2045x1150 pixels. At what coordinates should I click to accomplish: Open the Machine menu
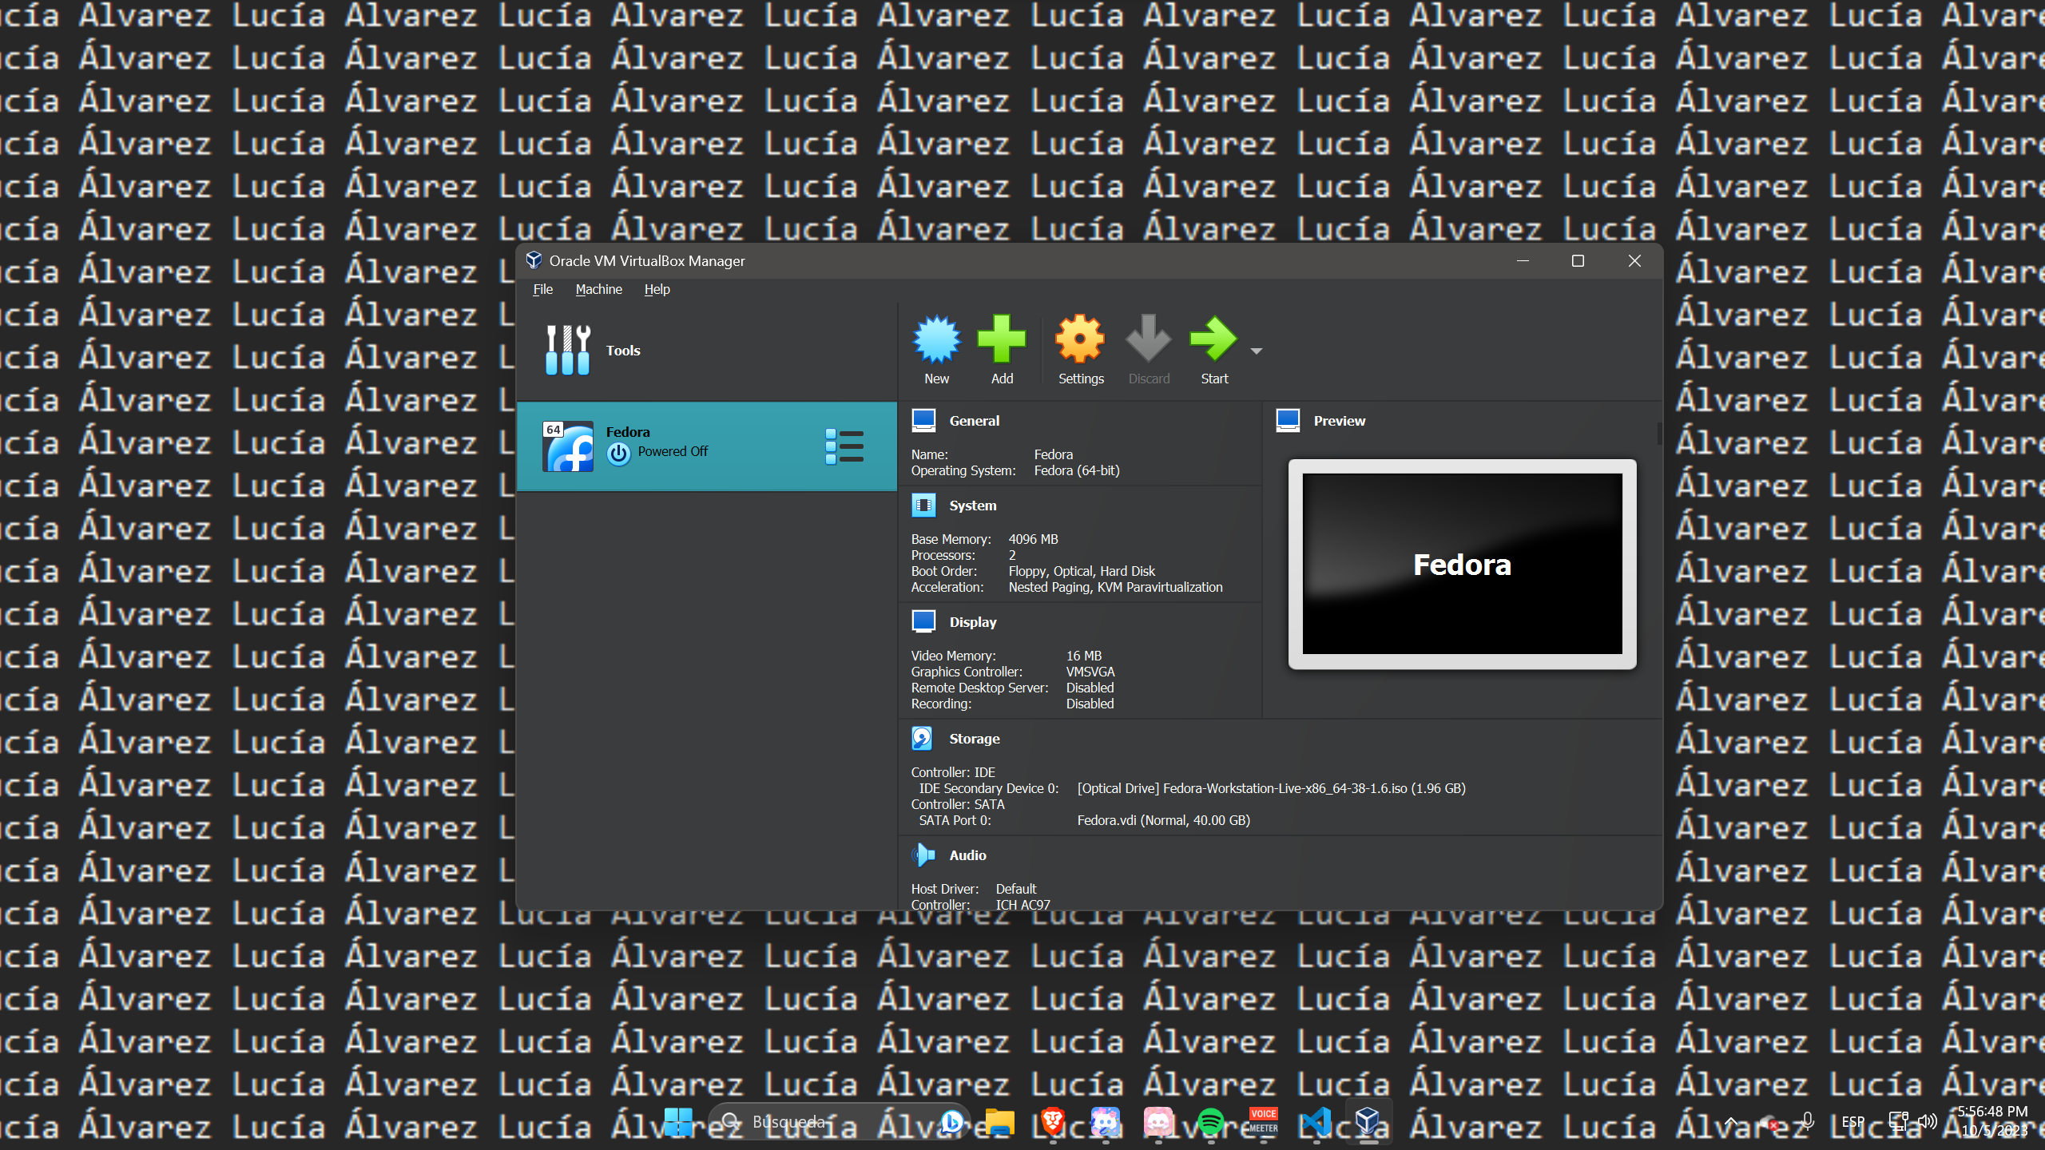(x=598, y=289)
